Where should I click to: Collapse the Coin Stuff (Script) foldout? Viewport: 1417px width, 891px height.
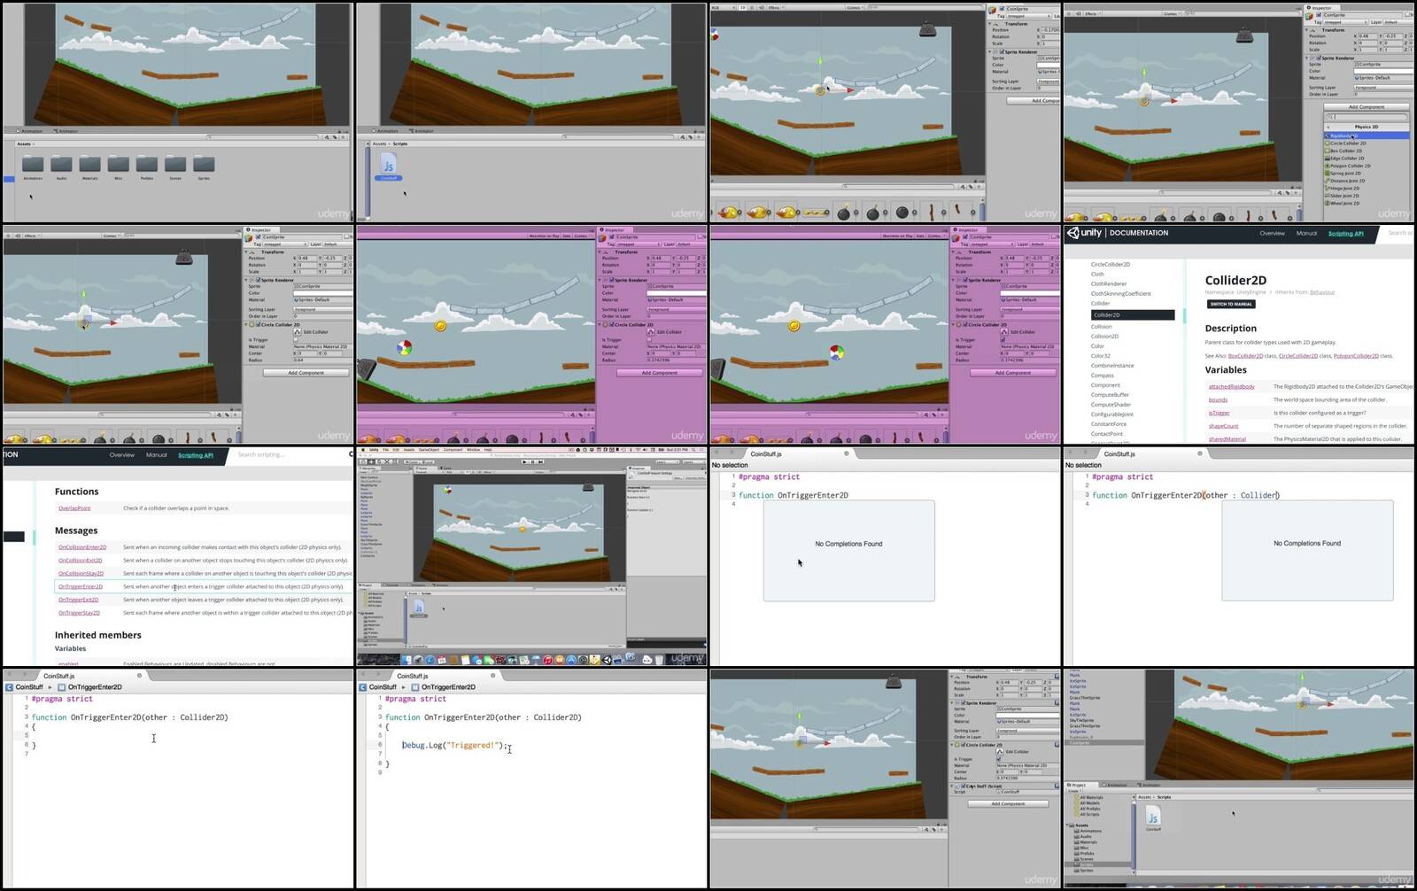tap(951, 786)
